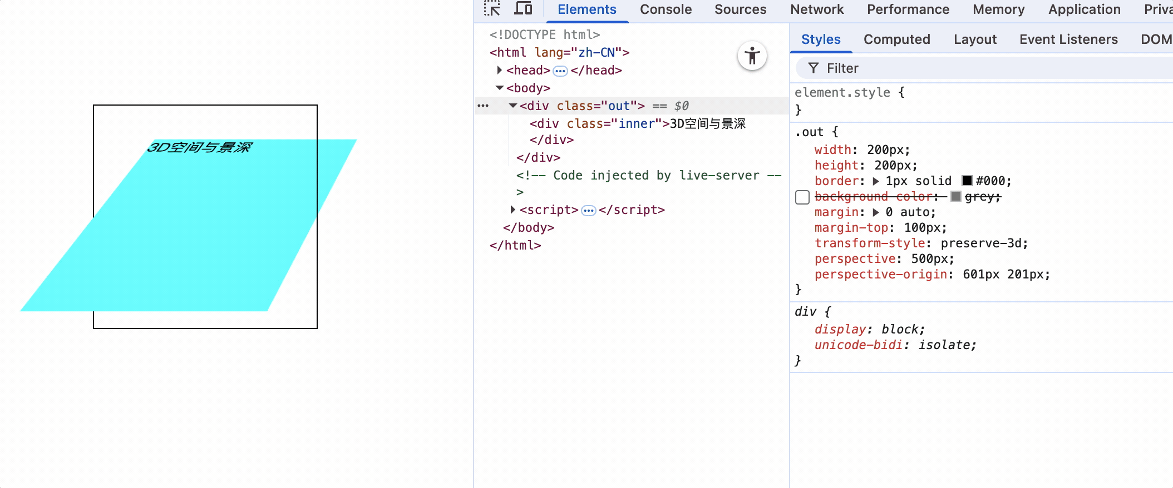Viewport: 1173px width, 488px height.
Task: Expand the collapsed head contents ellipsis
Action: click(560, 71)
